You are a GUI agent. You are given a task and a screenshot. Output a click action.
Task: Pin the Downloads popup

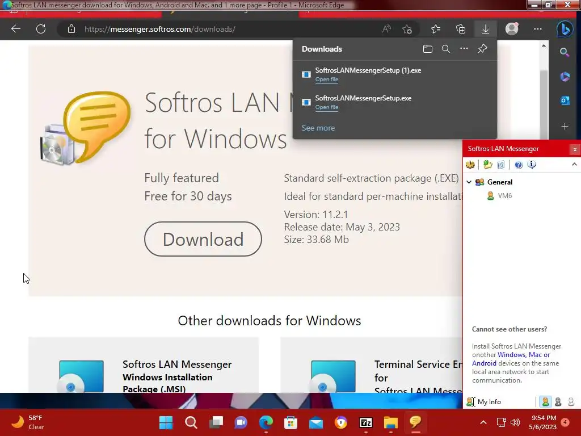click(482, 49)
